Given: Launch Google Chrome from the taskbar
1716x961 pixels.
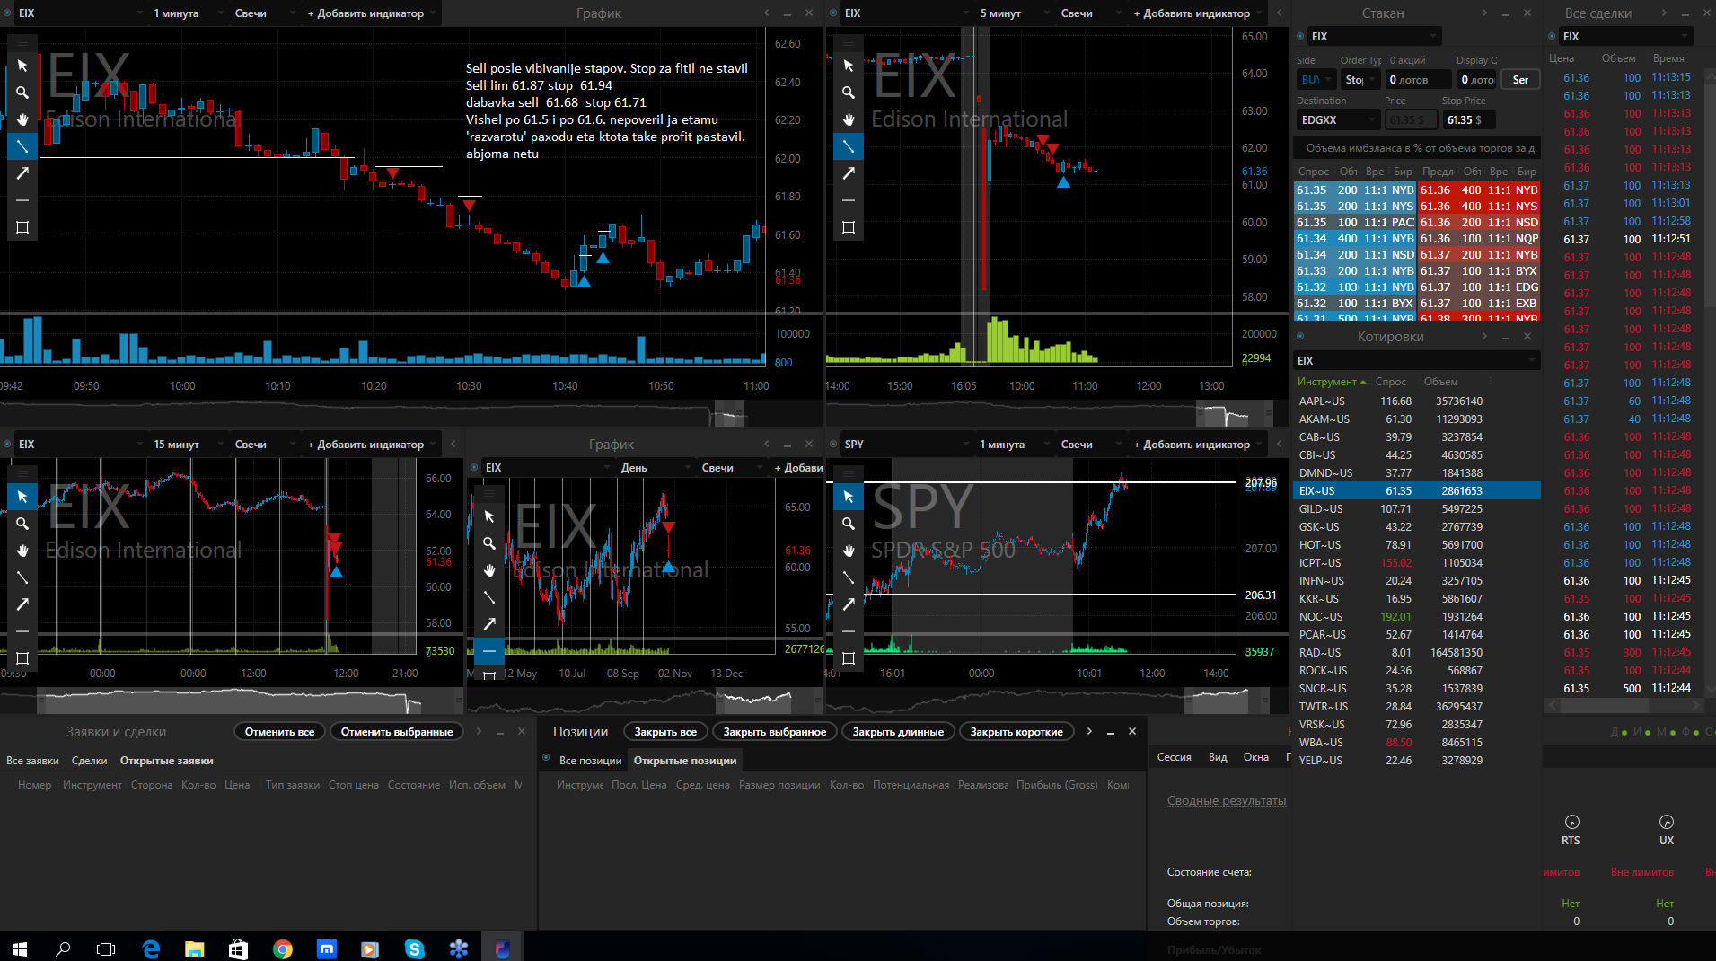Looking at the screenshot, I should click(283, 948).
